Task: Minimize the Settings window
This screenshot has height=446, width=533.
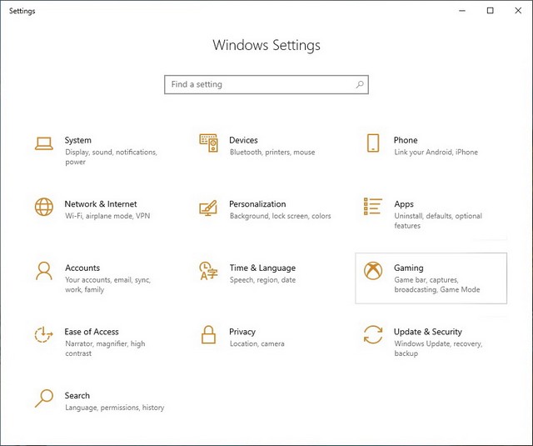Action: 462,11
